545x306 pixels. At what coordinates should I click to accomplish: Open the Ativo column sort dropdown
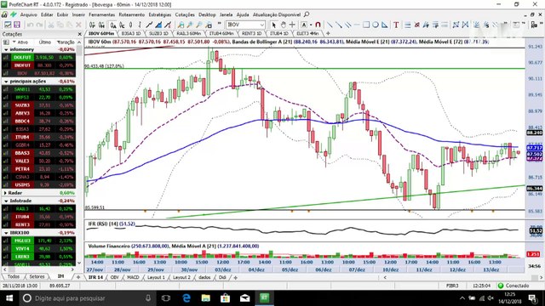pyautogui.click(x=14, y=42)
